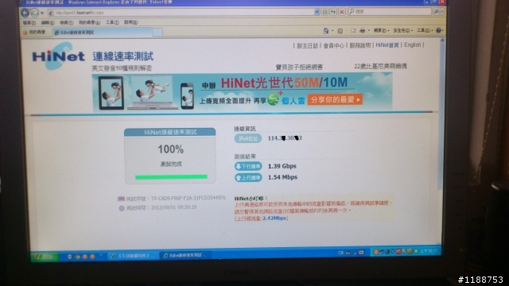
Task: Click the Favorites star icon
Action: [25, 33]
